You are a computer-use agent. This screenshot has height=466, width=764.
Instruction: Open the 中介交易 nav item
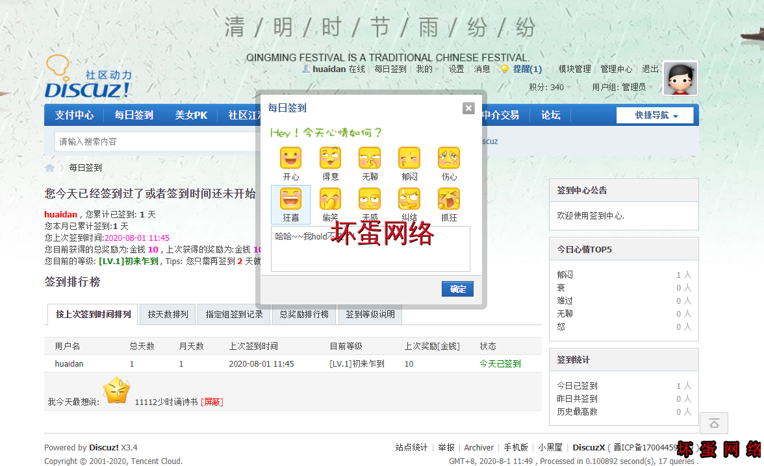pyautogui.click(x=500, y=115)
